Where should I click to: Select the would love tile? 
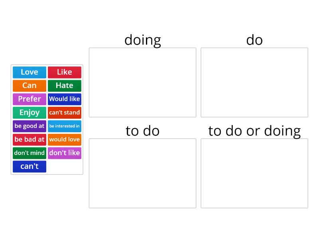(x=65, y=139)
